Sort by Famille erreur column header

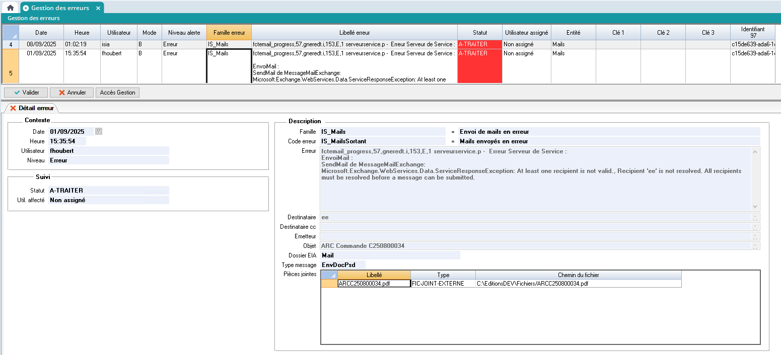pyautogui.click(x=229, y=32)
